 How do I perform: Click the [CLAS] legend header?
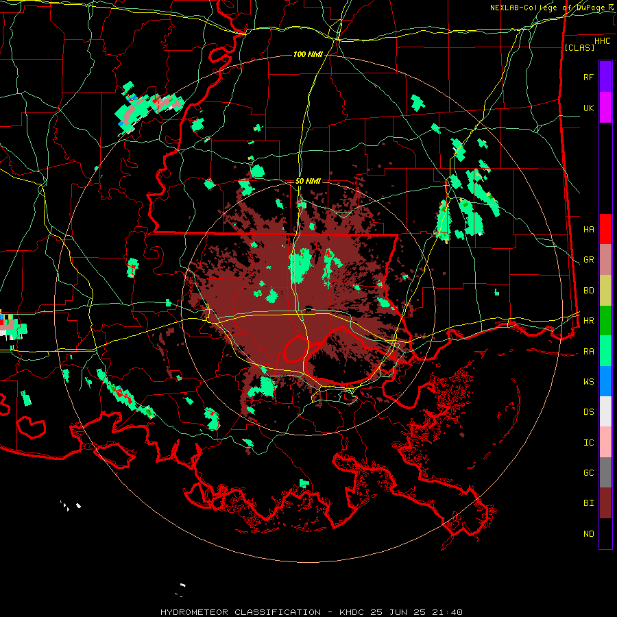point(579,47)
